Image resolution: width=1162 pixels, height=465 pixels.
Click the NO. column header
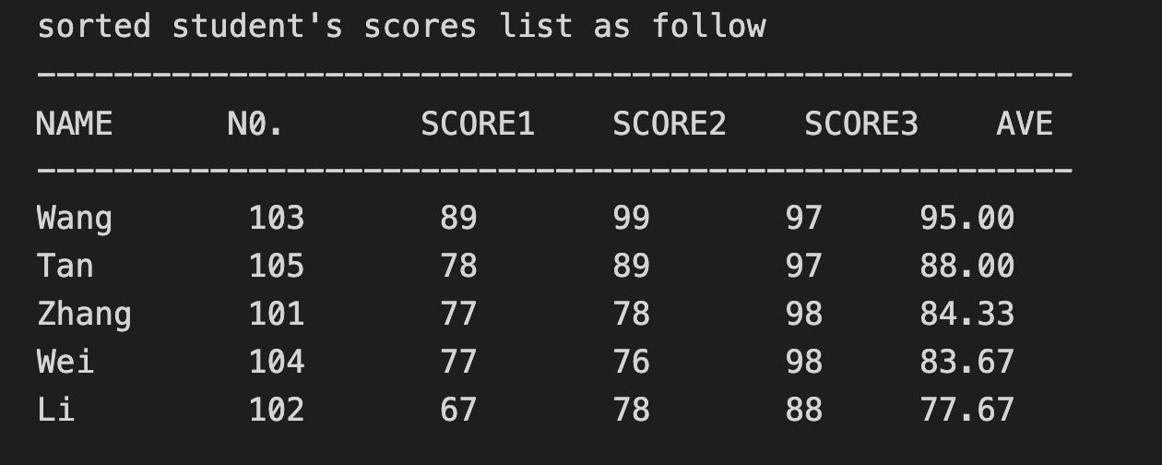pyautogui.click(x=255, y=124)
